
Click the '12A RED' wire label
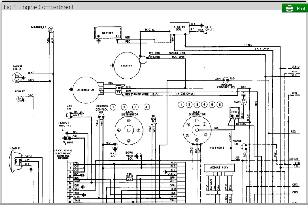pyautogui.click(x=155, y=57)
